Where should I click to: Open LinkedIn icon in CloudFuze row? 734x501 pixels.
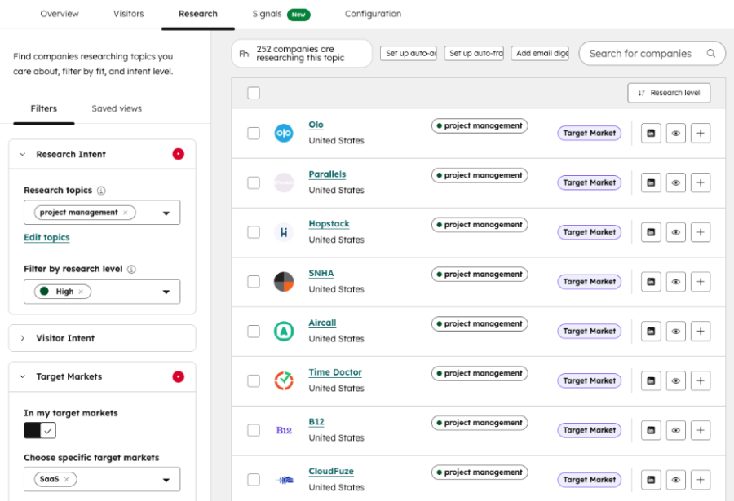651,480
